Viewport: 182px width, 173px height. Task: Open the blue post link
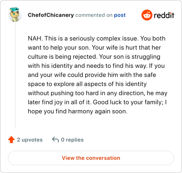pyautogui.click(x=120, y=15)
